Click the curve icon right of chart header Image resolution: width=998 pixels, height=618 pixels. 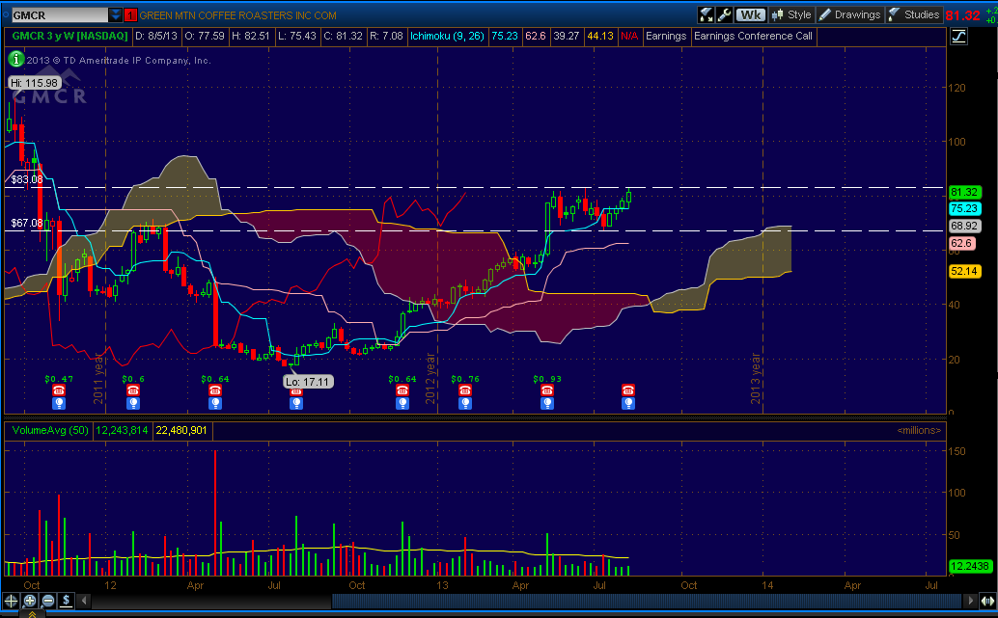[958, 37]
